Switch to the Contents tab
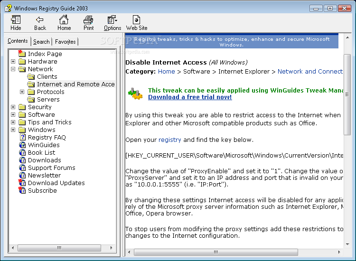Image resolution: width=356 pixels, height=261 pixels. pos(18,41)
